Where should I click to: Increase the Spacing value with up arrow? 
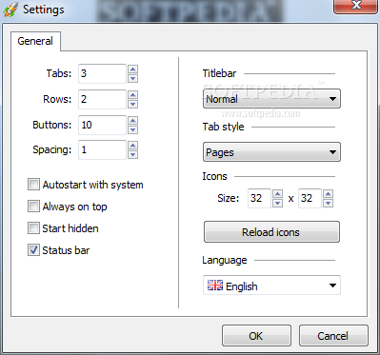click(132, 146)
